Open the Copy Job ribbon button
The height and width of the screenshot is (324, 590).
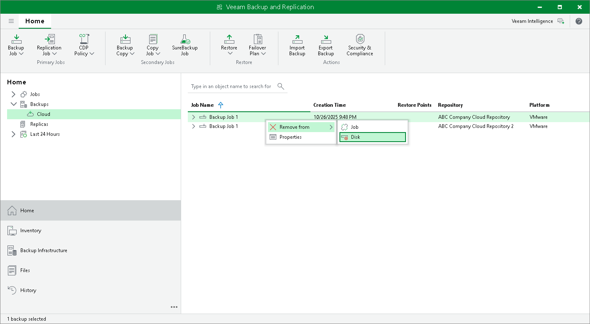click(152, 45)
